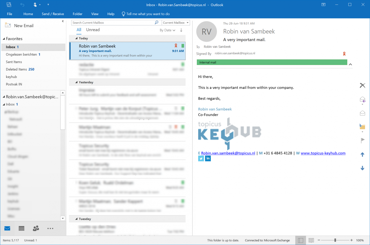Collapse the Yesterday message group
The width and height of the screenshot is (370, 245).
(x=76, y=82)
